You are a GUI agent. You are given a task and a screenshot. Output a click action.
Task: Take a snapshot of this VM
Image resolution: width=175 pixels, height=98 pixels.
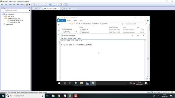39,5
